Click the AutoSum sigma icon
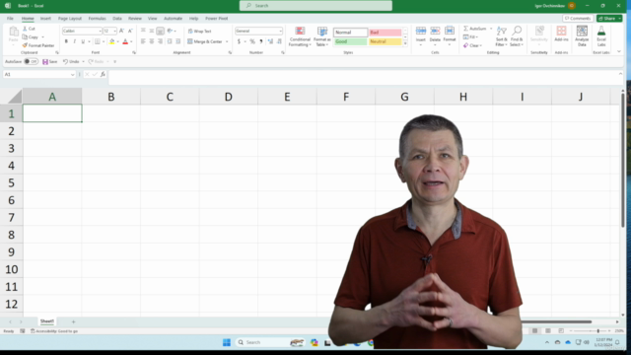631x355 pixels. tap(465, 29)
